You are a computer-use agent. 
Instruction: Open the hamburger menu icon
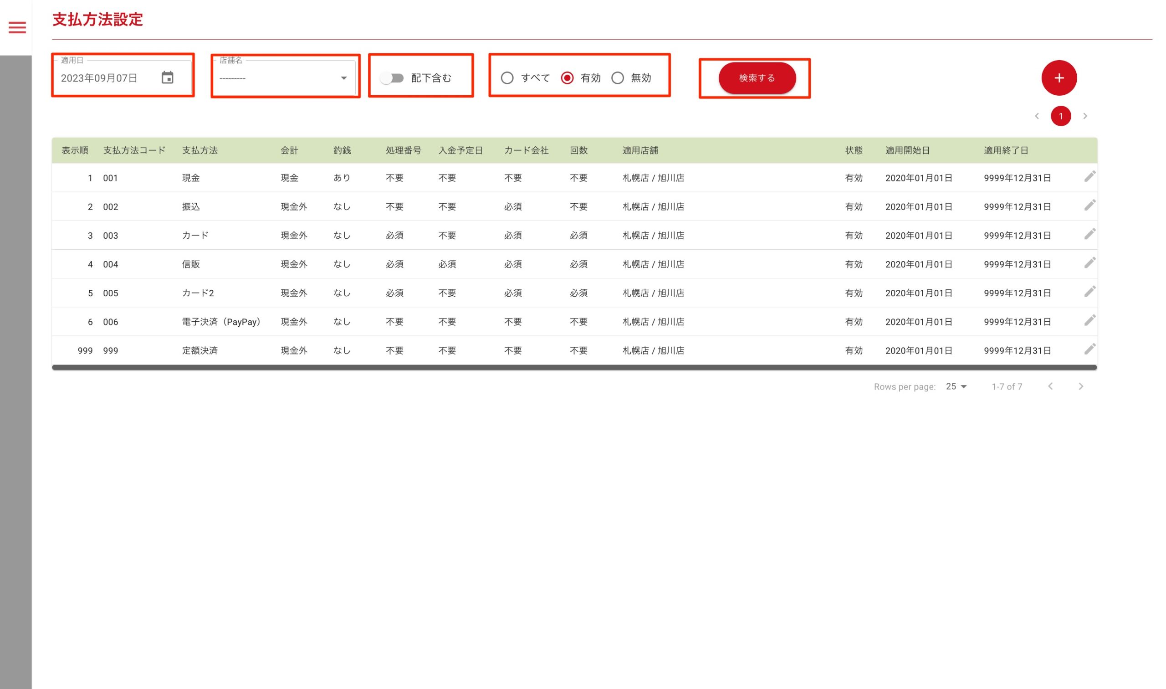coord(17,27)
